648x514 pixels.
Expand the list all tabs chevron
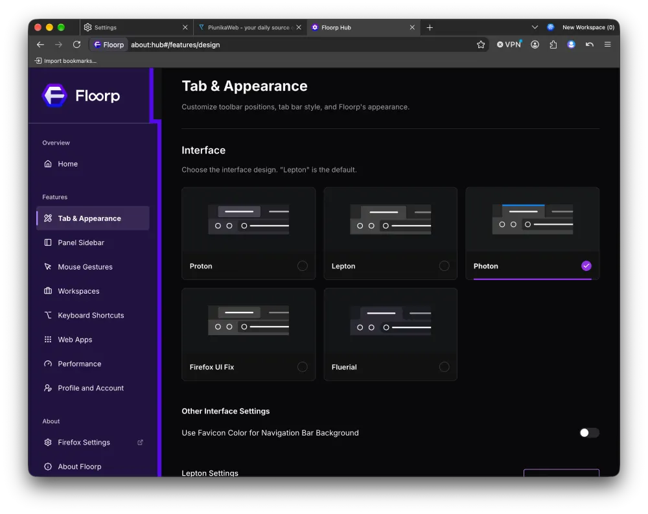pyautogui.click(x=535, y=27)
